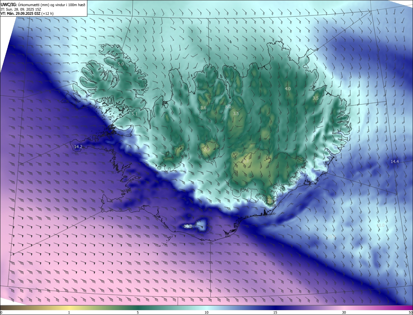The height and width of the screenshot is (315, 413).
Task: Click the '14.2' value off the west coast
Action: coord(78,147)
